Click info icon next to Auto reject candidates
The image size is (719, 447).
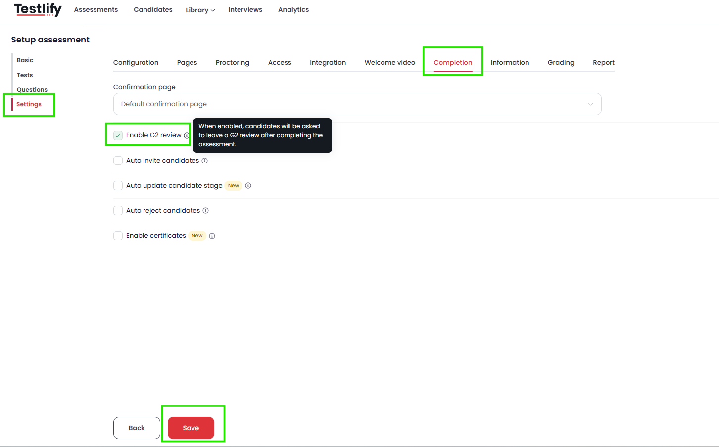pos(205,211)
